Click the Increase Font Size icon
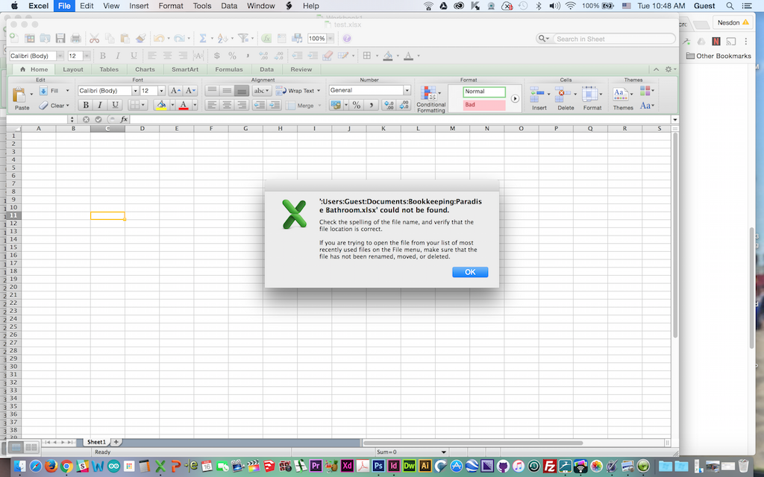This screenshot has width=764, height=477. [175, 91]
